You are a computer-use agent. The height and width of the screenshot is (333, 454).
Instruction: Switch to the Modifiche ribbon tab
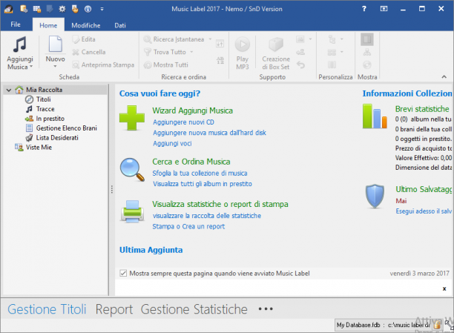coord(86,25)
